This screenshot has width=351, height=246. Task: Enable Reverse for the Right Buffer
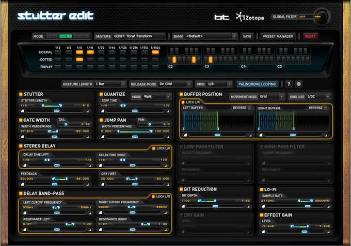(x=326, y=108)
